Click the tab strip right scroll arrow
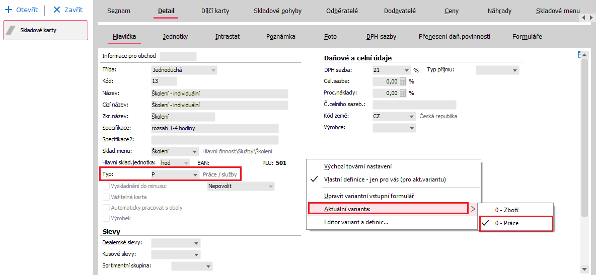The width and height of the screenshot is (596, 275). pyautogui.click(x=591, y=18)
